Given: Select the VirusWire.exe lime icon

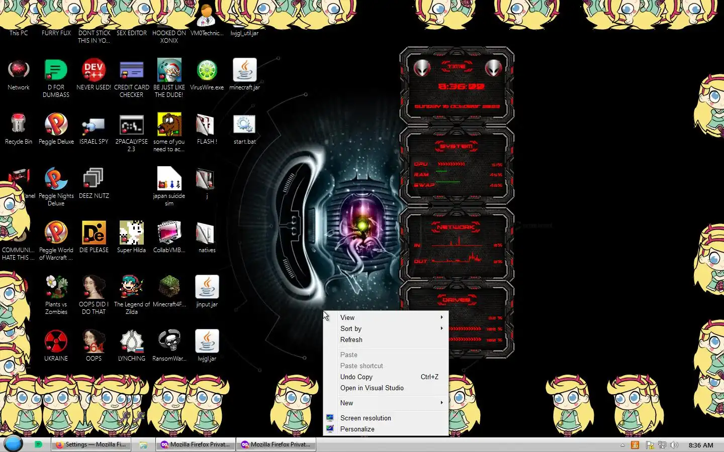Looking at the screenshot, I should [x=207, y=74].
